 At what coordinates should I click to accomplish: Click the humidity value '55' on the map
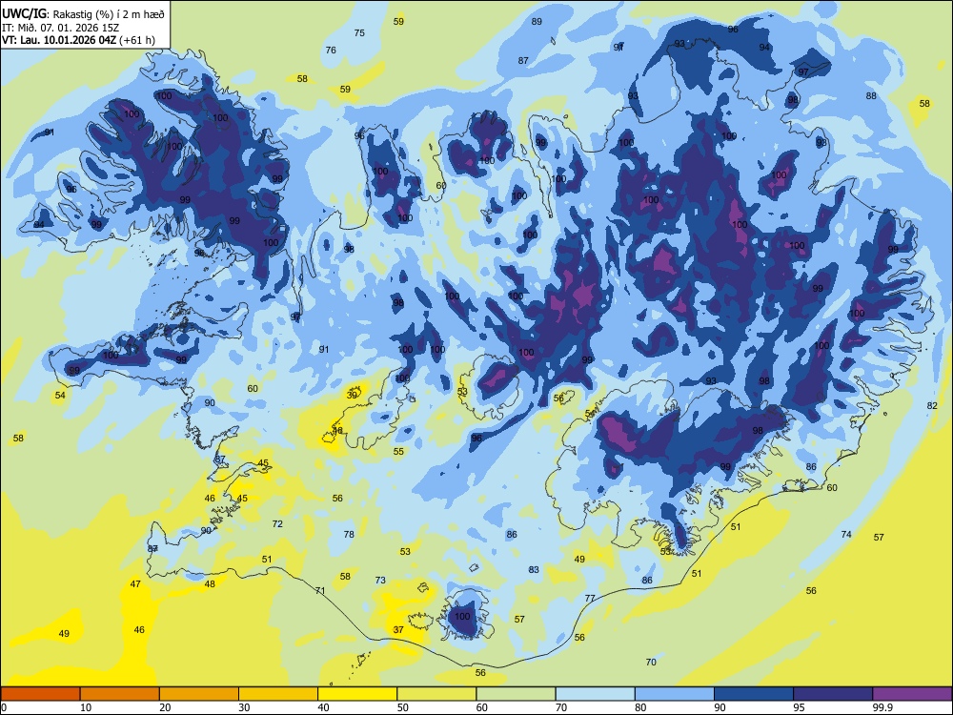398,452
